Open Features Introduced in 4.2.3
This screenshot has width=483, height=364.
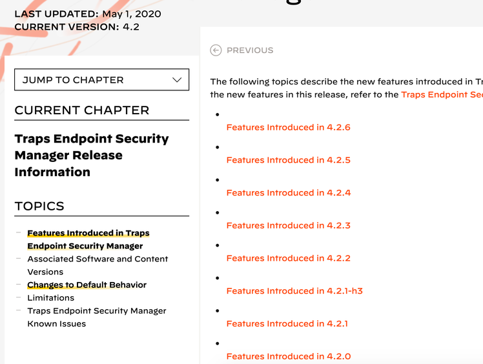pyautogui.click(x=288, y=225)
